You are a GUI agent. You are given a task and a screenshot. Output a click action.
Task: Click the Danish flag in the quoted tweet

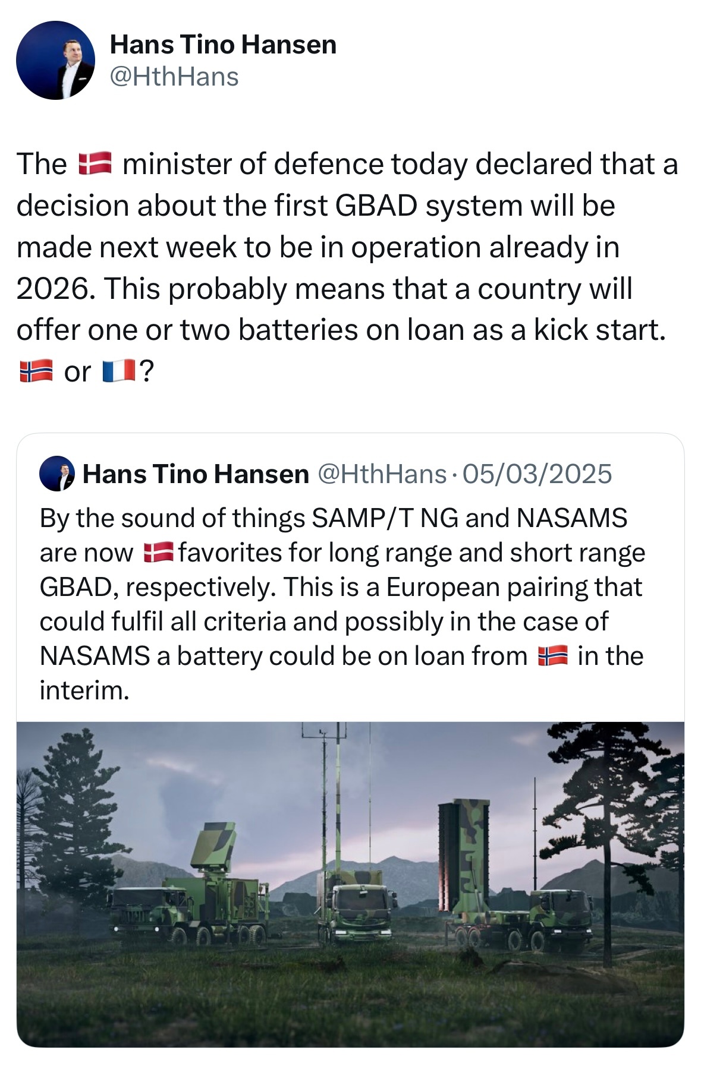(x=159, y=553)
